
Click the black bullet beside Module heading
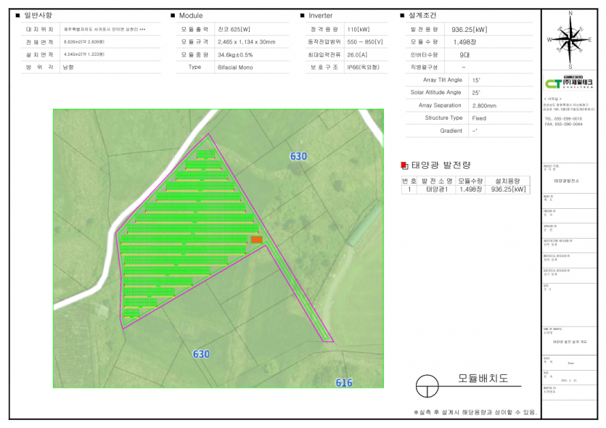pyautogui.click(x=173, y=15)
